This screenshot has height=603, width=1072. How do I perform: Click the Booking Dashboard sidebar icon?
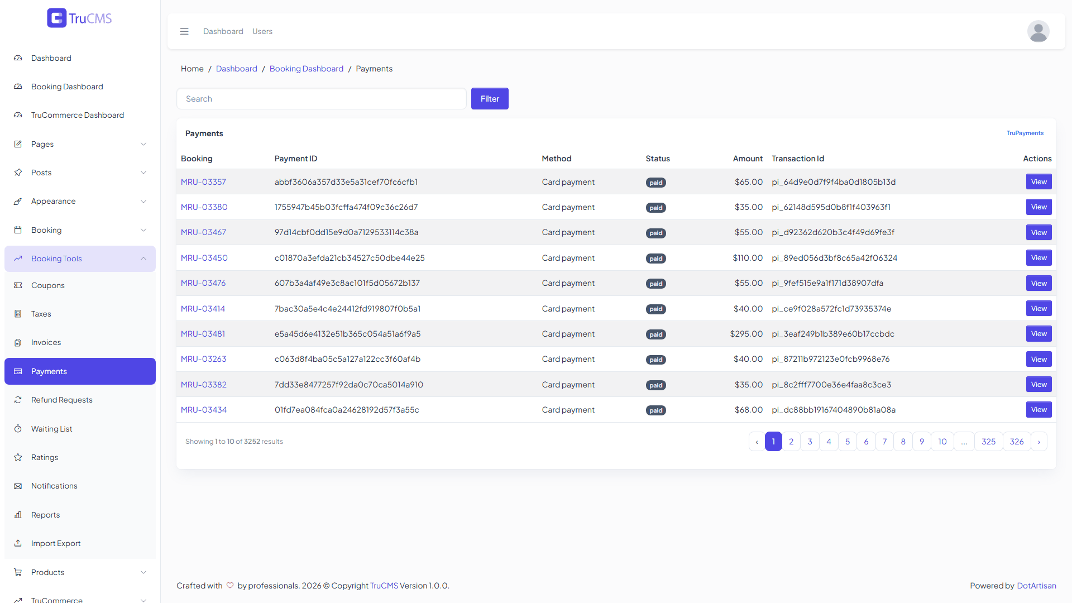tap(18, 87)
